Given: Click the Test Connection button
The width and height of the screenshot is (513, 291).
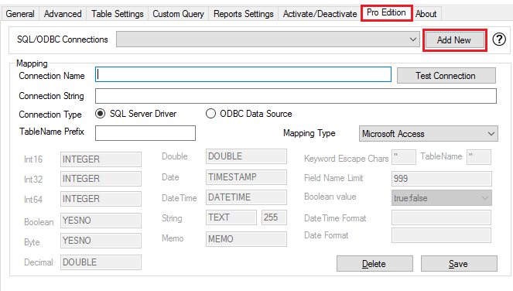Looking at the screenshot, I should click(446, 76).
